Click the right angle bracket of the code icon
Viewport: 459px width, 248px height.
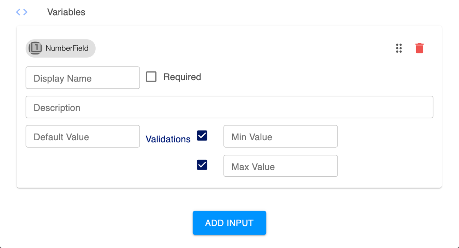tap(25, 12)
